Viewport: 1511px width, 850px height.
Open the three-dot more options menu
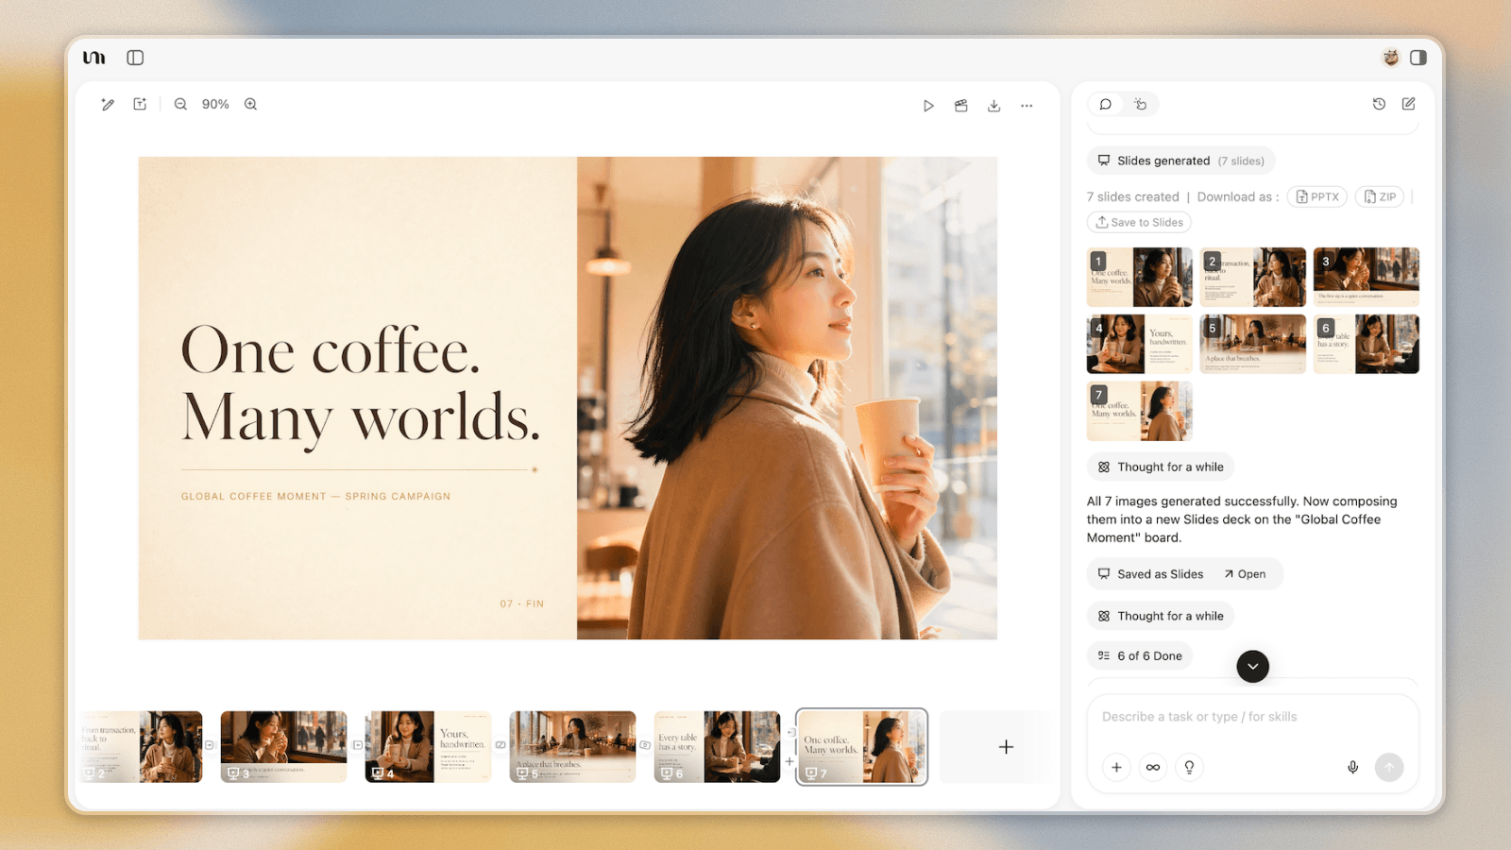(1027, 106)
